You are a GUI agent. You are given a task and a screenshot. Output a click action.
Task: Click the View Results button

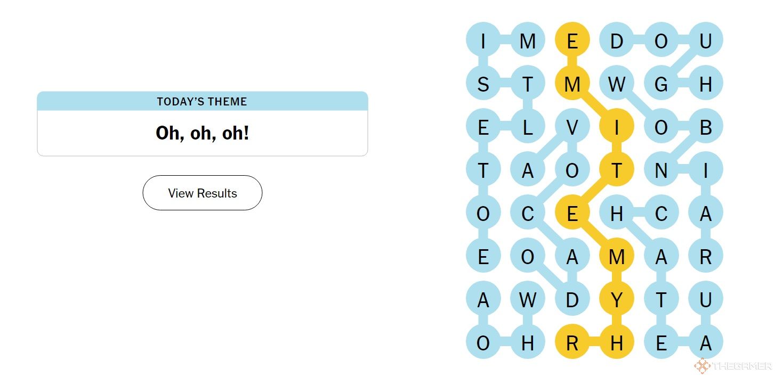coord(203,193)
